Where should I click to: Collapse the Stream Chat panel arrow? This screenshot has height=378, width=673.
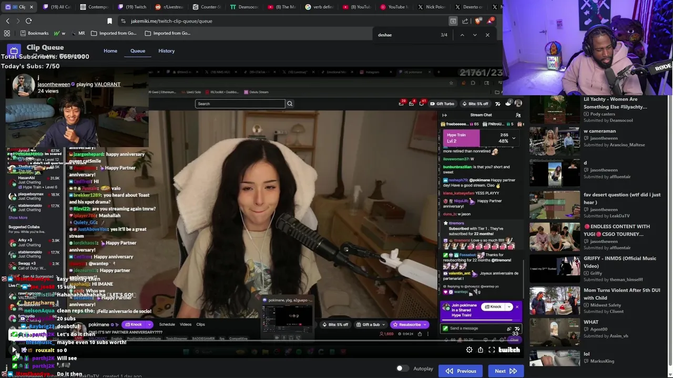(x=444, y=115)
